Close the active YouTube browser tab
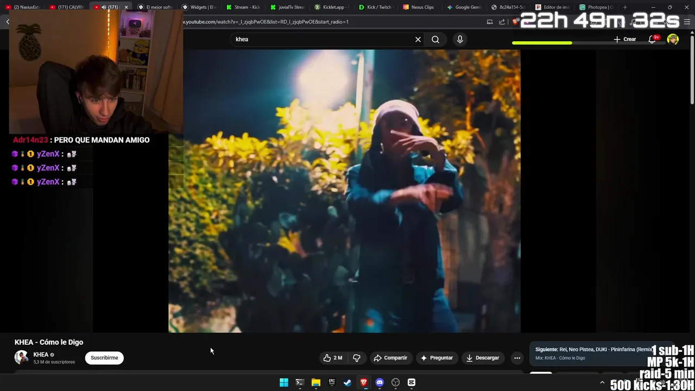Viewport: 695px width, 391px height. tap(127, 7)
